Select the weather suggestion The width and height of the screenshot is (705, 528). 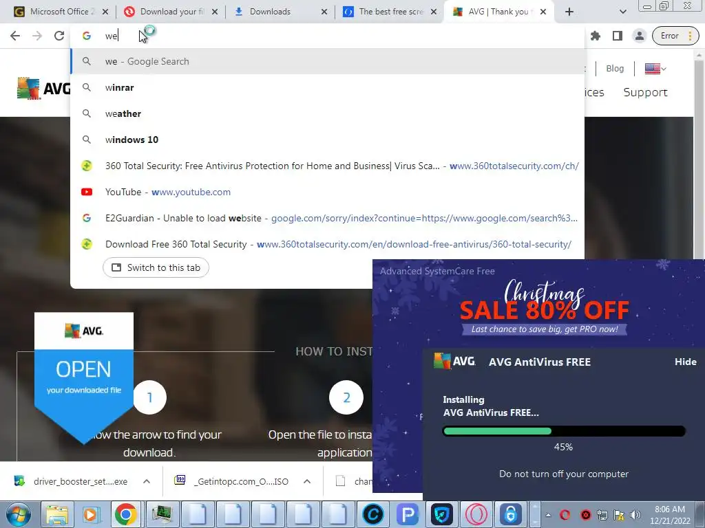click(327, 113)
